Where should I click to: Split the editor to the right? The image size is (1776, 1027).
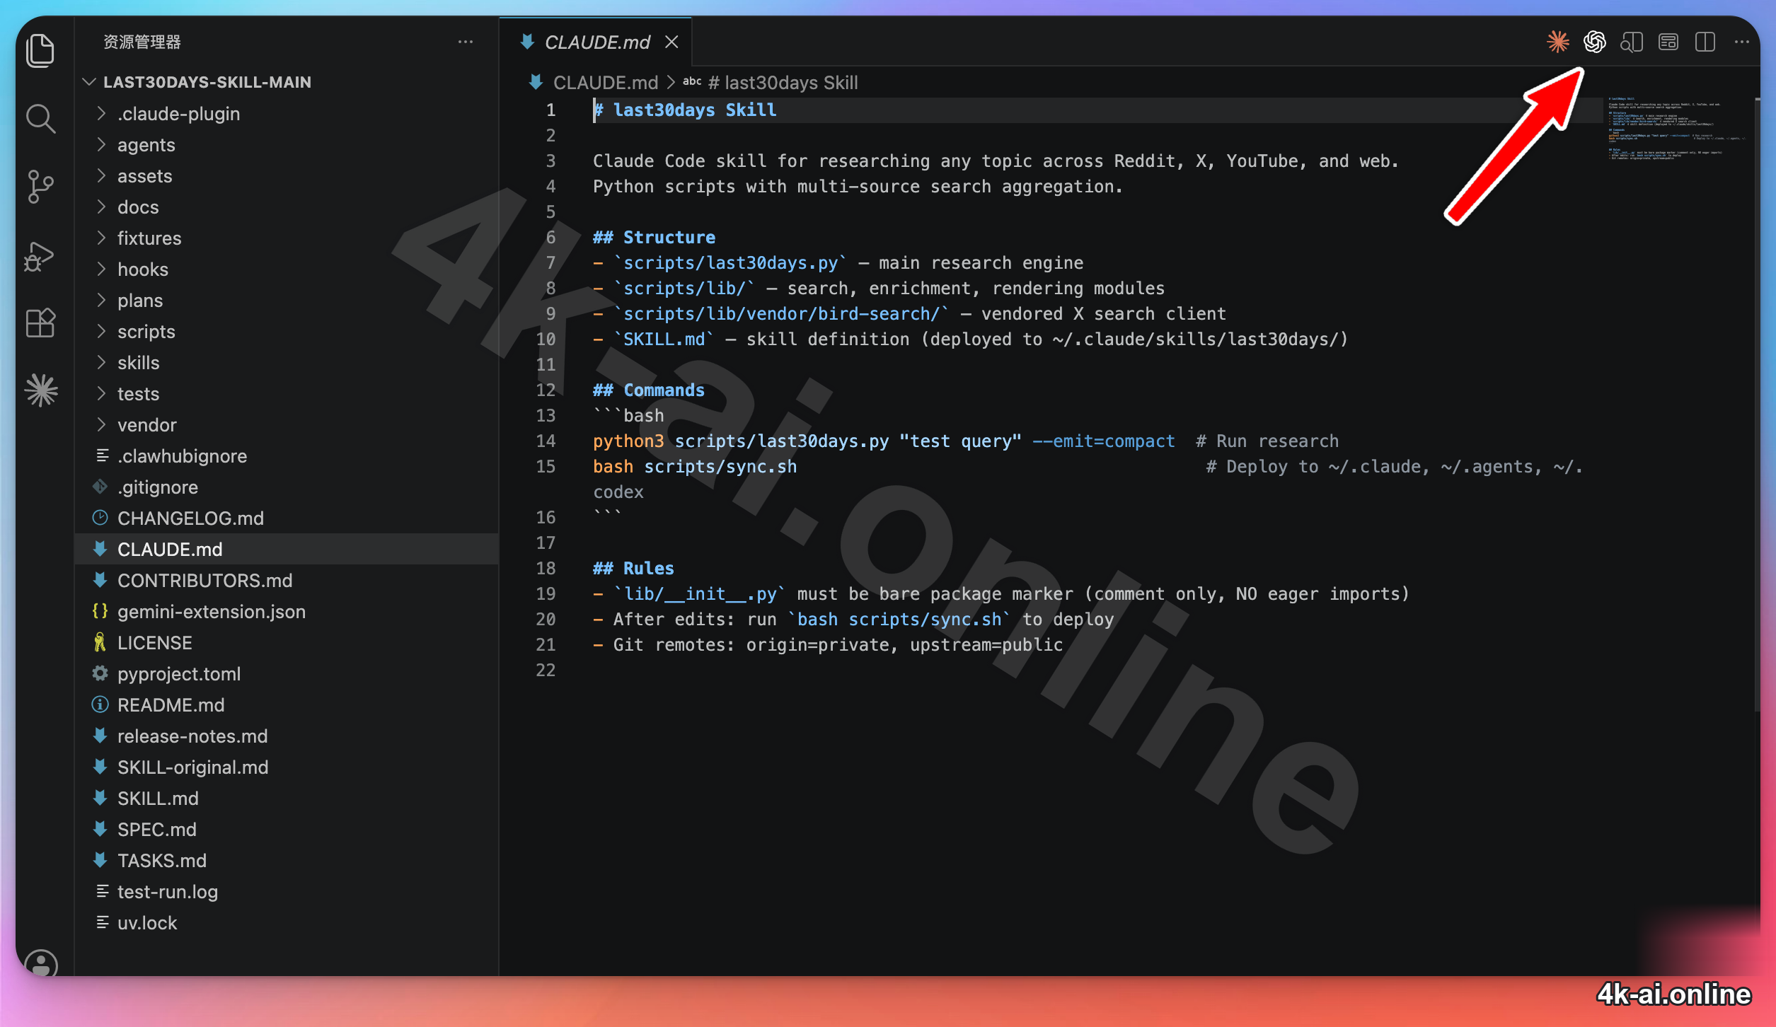pyautogui.click(x=1705, y=42)
